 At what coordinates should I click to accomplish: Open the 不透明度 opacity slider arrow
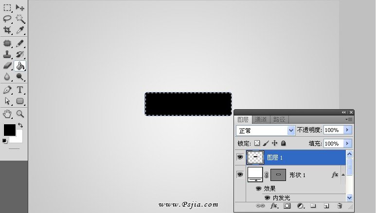click(347, 130)
